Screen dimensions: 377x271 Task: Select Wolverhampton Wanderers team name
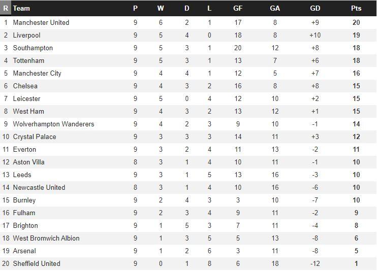pos(53,124)
